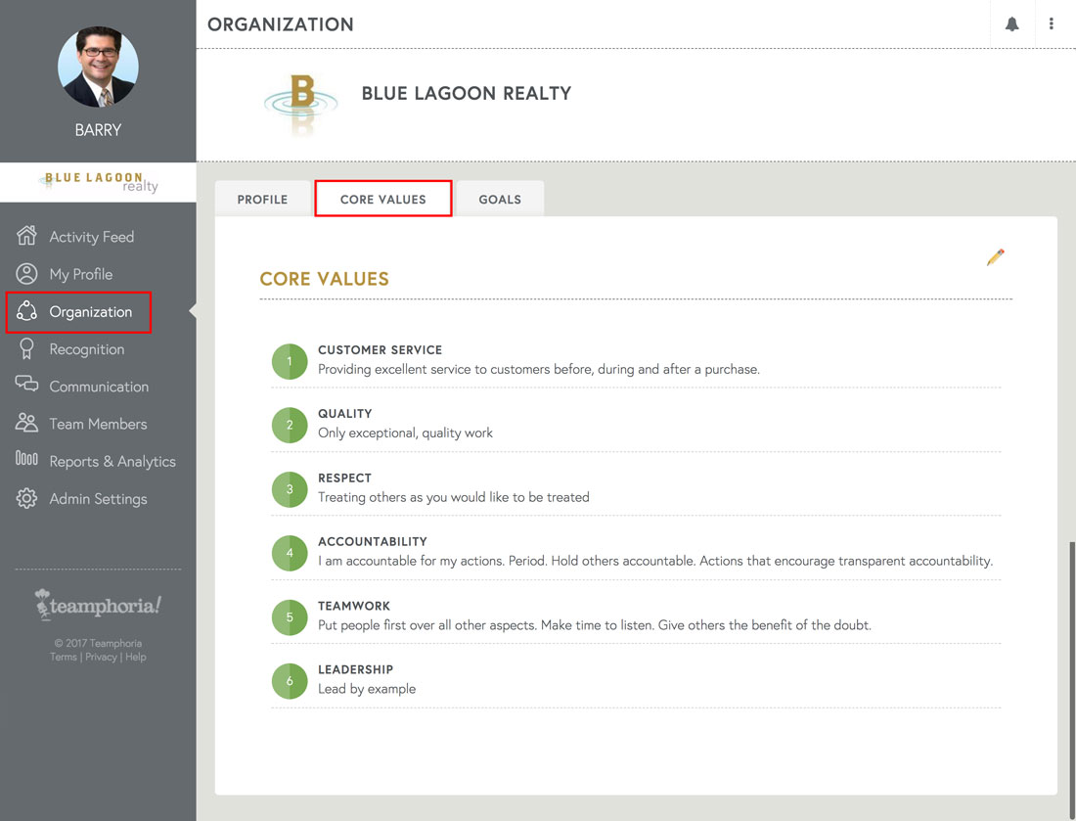View Team Members
1076x821 pixels.
(98, 424)
